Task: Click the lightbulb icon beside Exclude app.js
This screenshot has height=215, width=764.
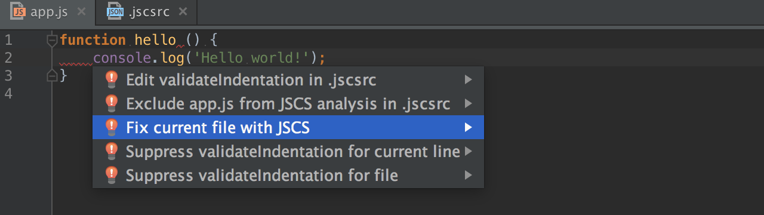Action: click(112, 103)
